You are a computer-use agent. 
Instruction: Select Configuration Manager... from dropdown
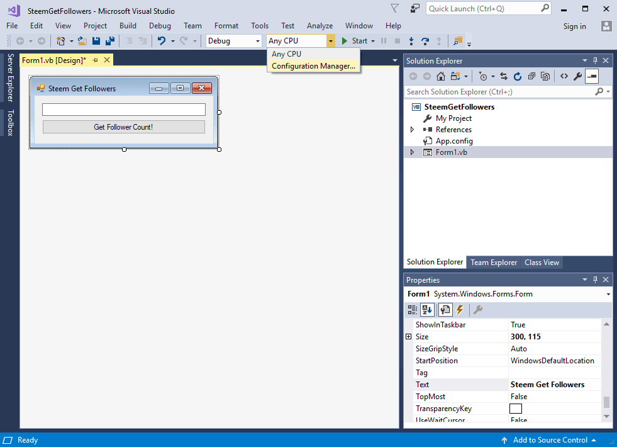313,66
